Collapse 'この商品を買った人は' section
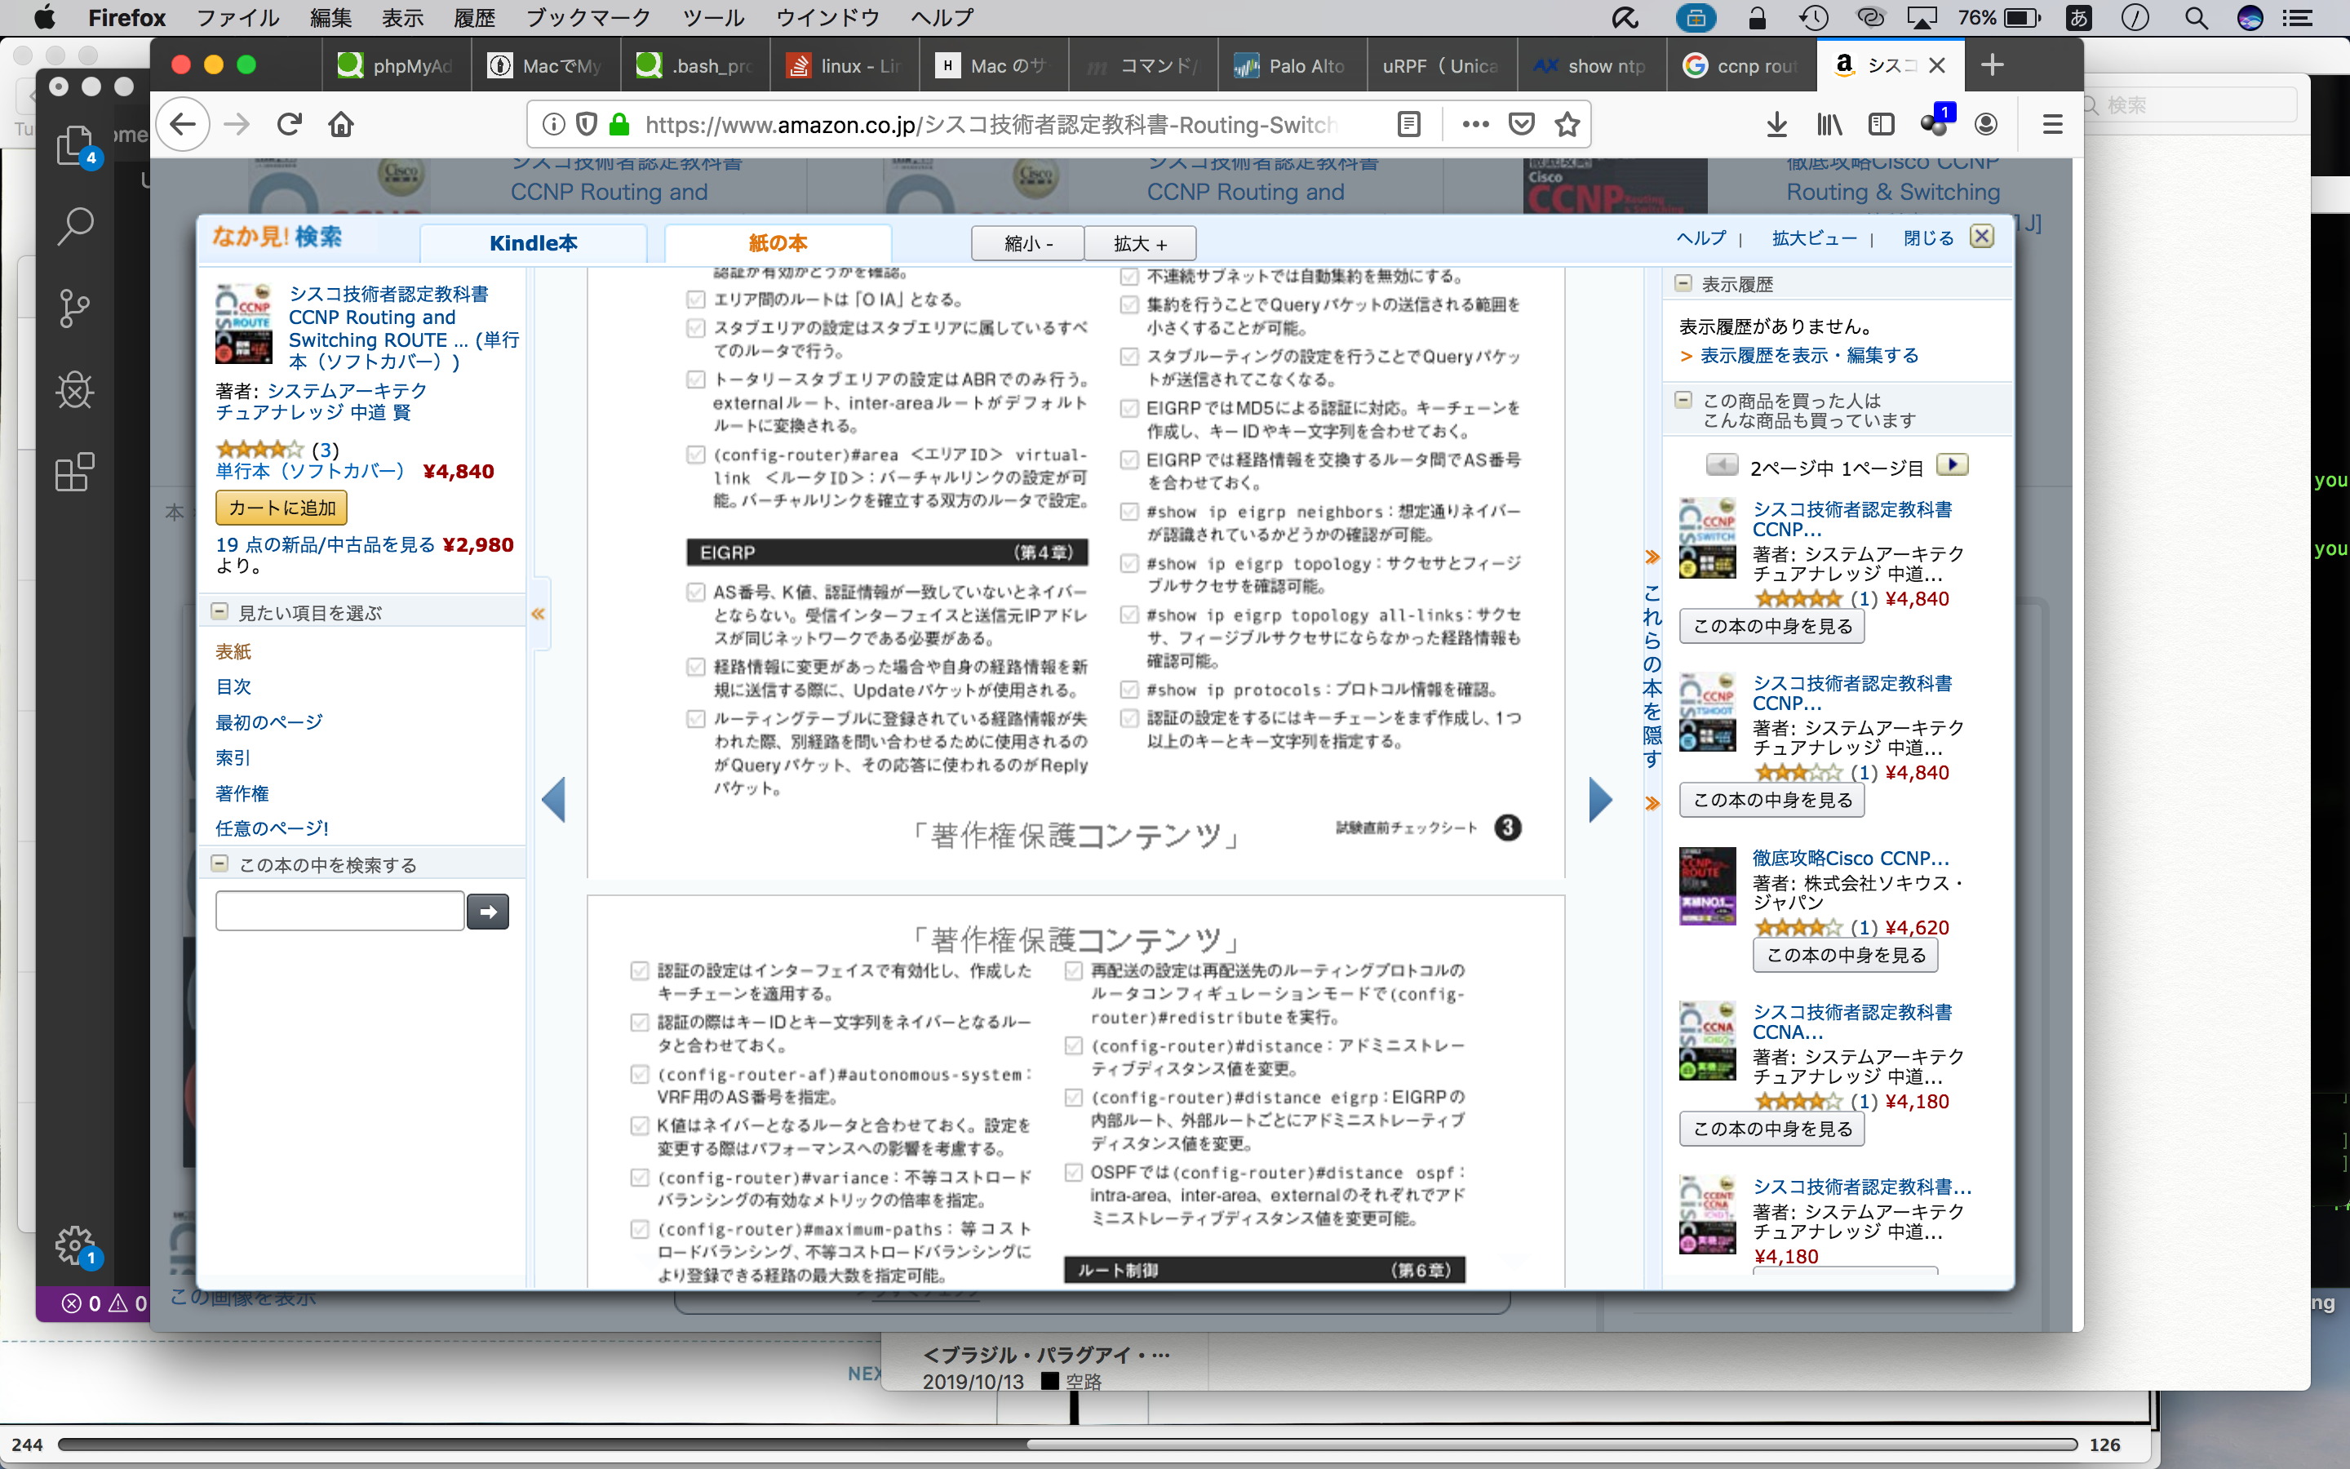 click(1683, 400)
